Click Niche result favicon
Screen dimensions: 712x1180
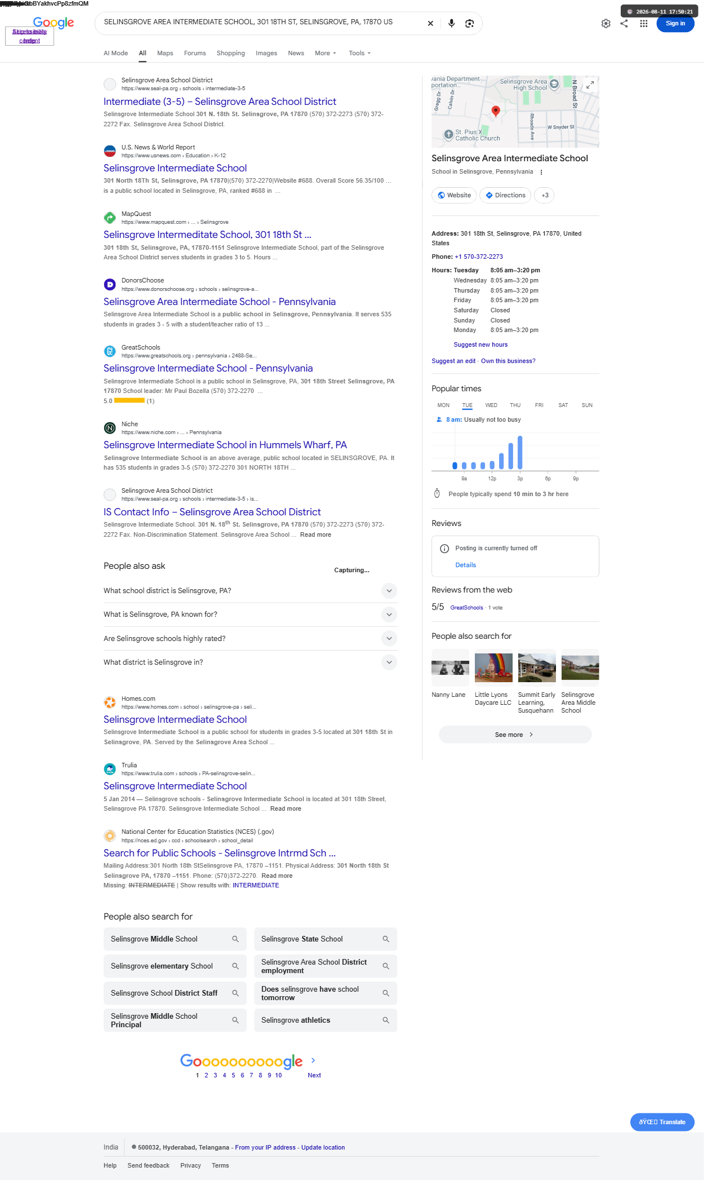110,428
